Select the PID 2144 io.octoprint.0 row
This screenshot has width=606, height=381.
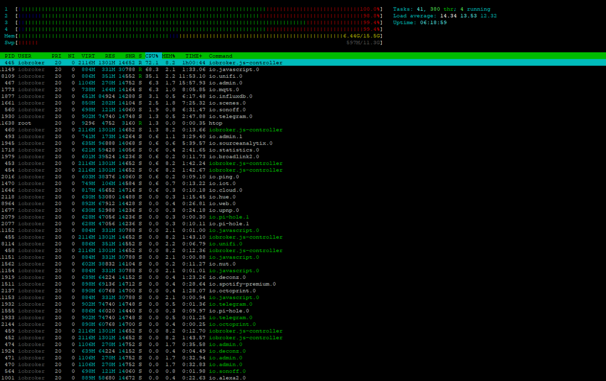click(303, 324)
